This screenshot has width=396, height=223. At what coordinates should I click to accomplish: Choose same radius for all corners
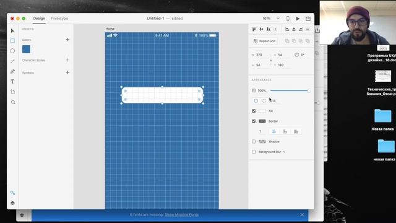[256, 100]
